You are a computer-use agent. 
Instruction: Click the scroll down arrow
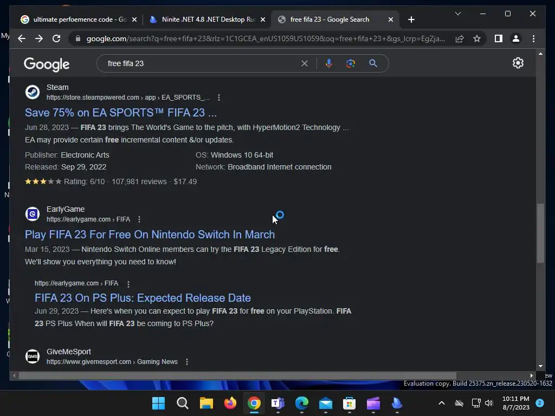click(540, 366)
